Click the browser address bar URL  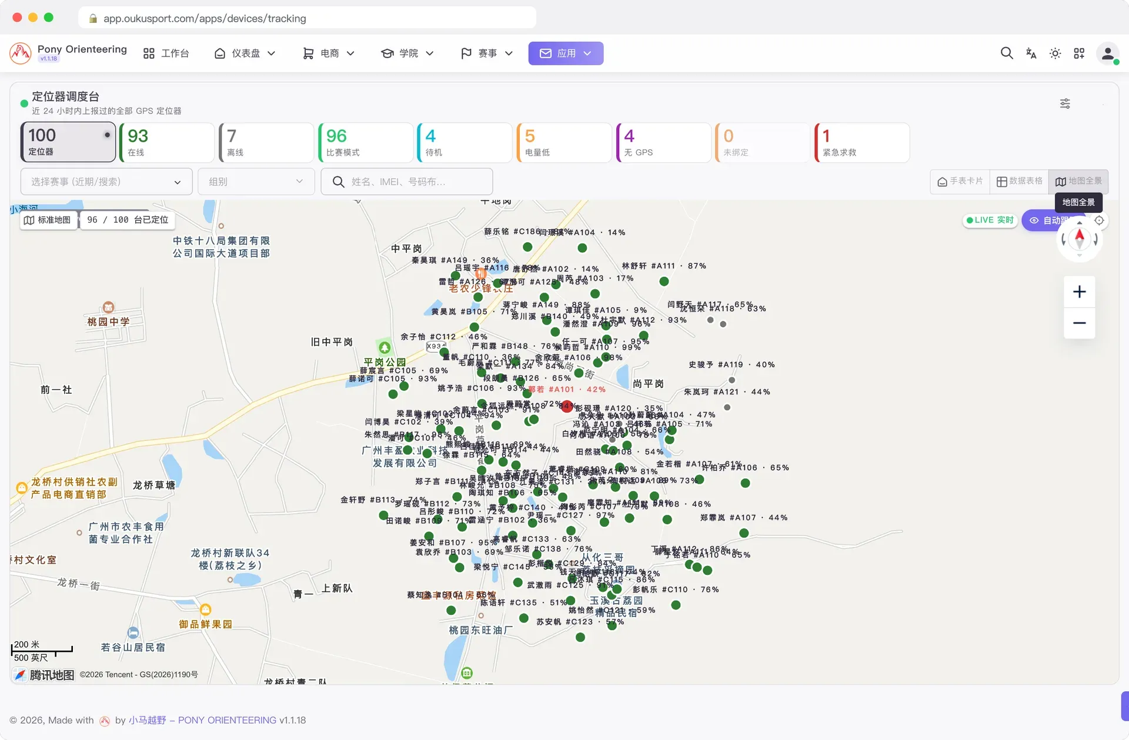coord(205,18)
